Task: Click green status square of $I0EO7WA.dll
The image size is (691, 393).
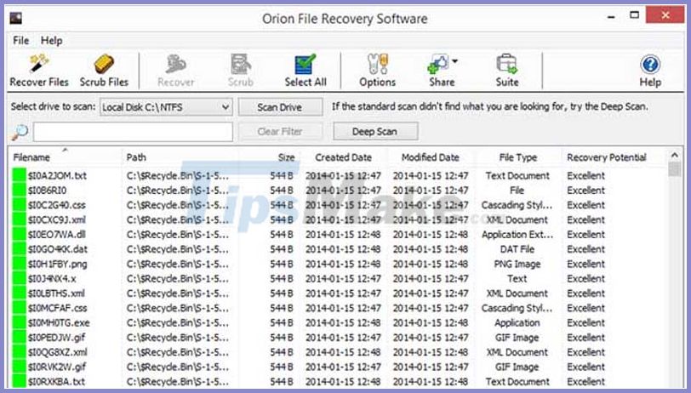Action: [20, 235]
